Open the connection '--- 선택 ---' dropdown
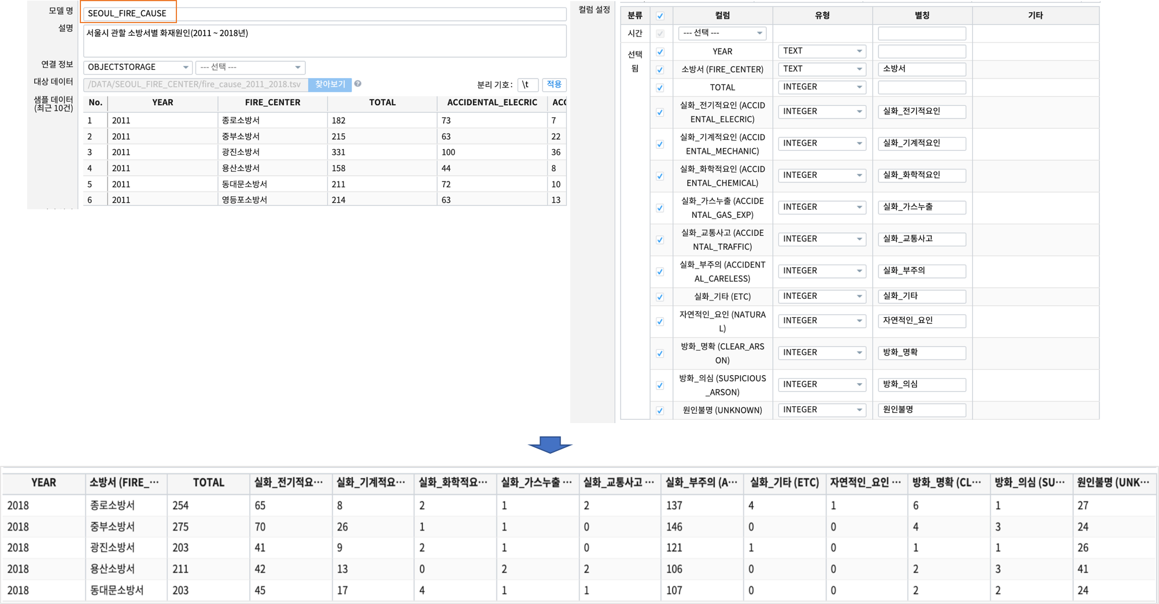Image resolution: width=1159 pixels, height=604 pixels. [250, 67]
